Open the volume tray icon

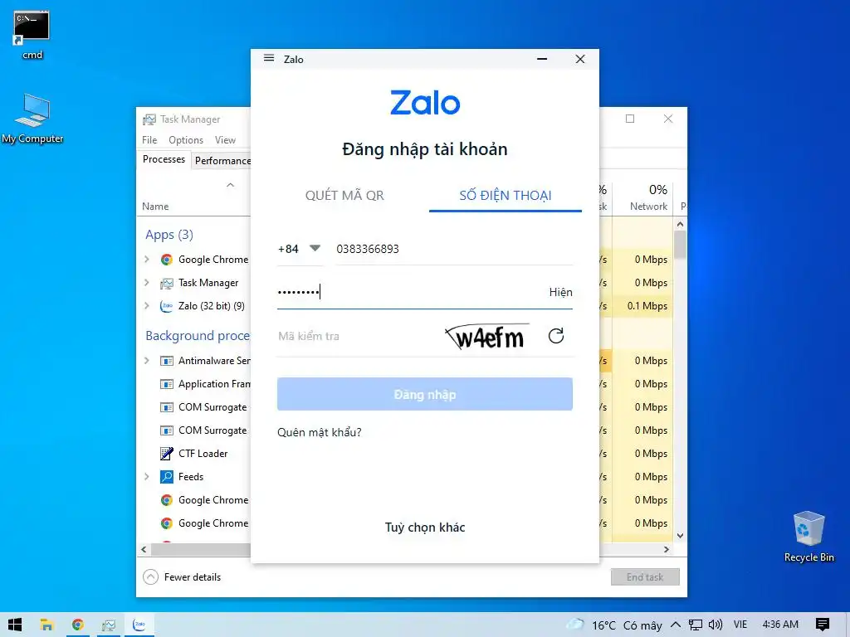[715, 625]
